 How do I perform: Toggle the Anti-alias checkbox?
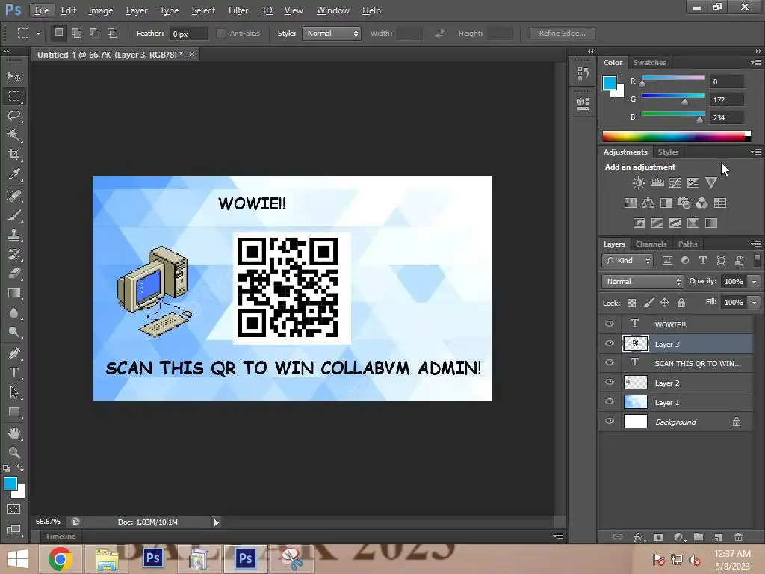click(221, 33)
